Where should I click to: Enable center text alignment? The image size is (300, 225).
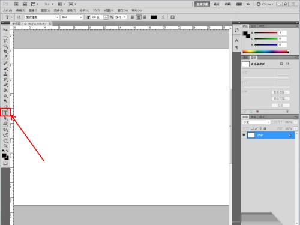139,17
